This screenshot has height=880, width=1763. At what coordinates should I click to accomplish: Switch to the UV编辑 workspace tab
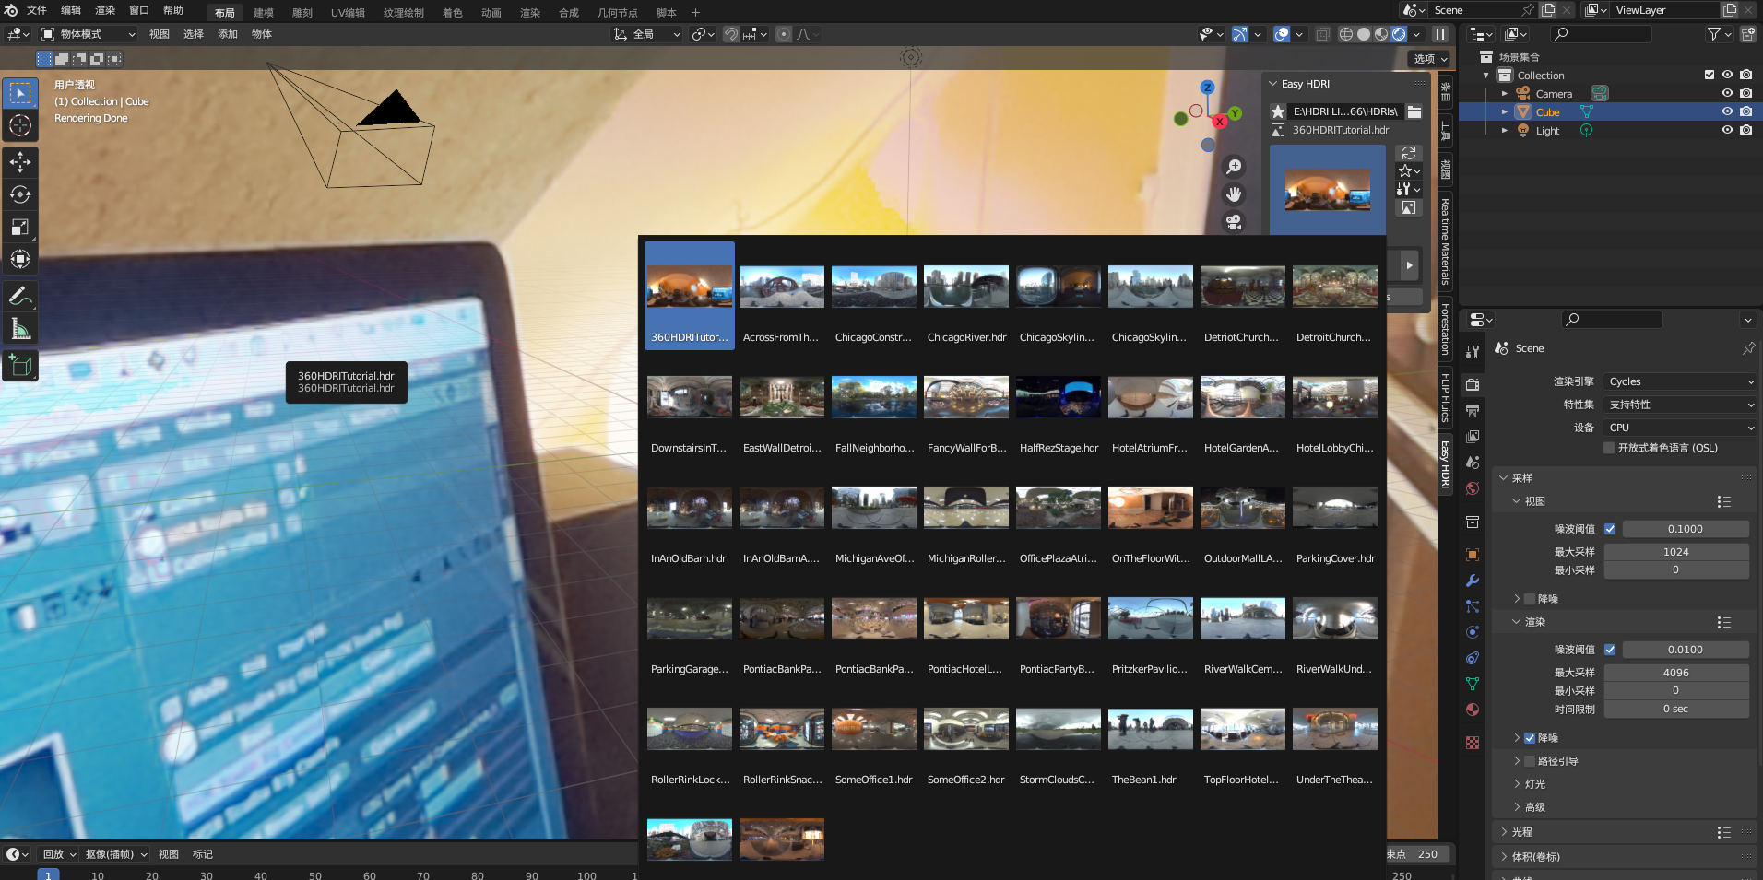click(x=348, y=13)
